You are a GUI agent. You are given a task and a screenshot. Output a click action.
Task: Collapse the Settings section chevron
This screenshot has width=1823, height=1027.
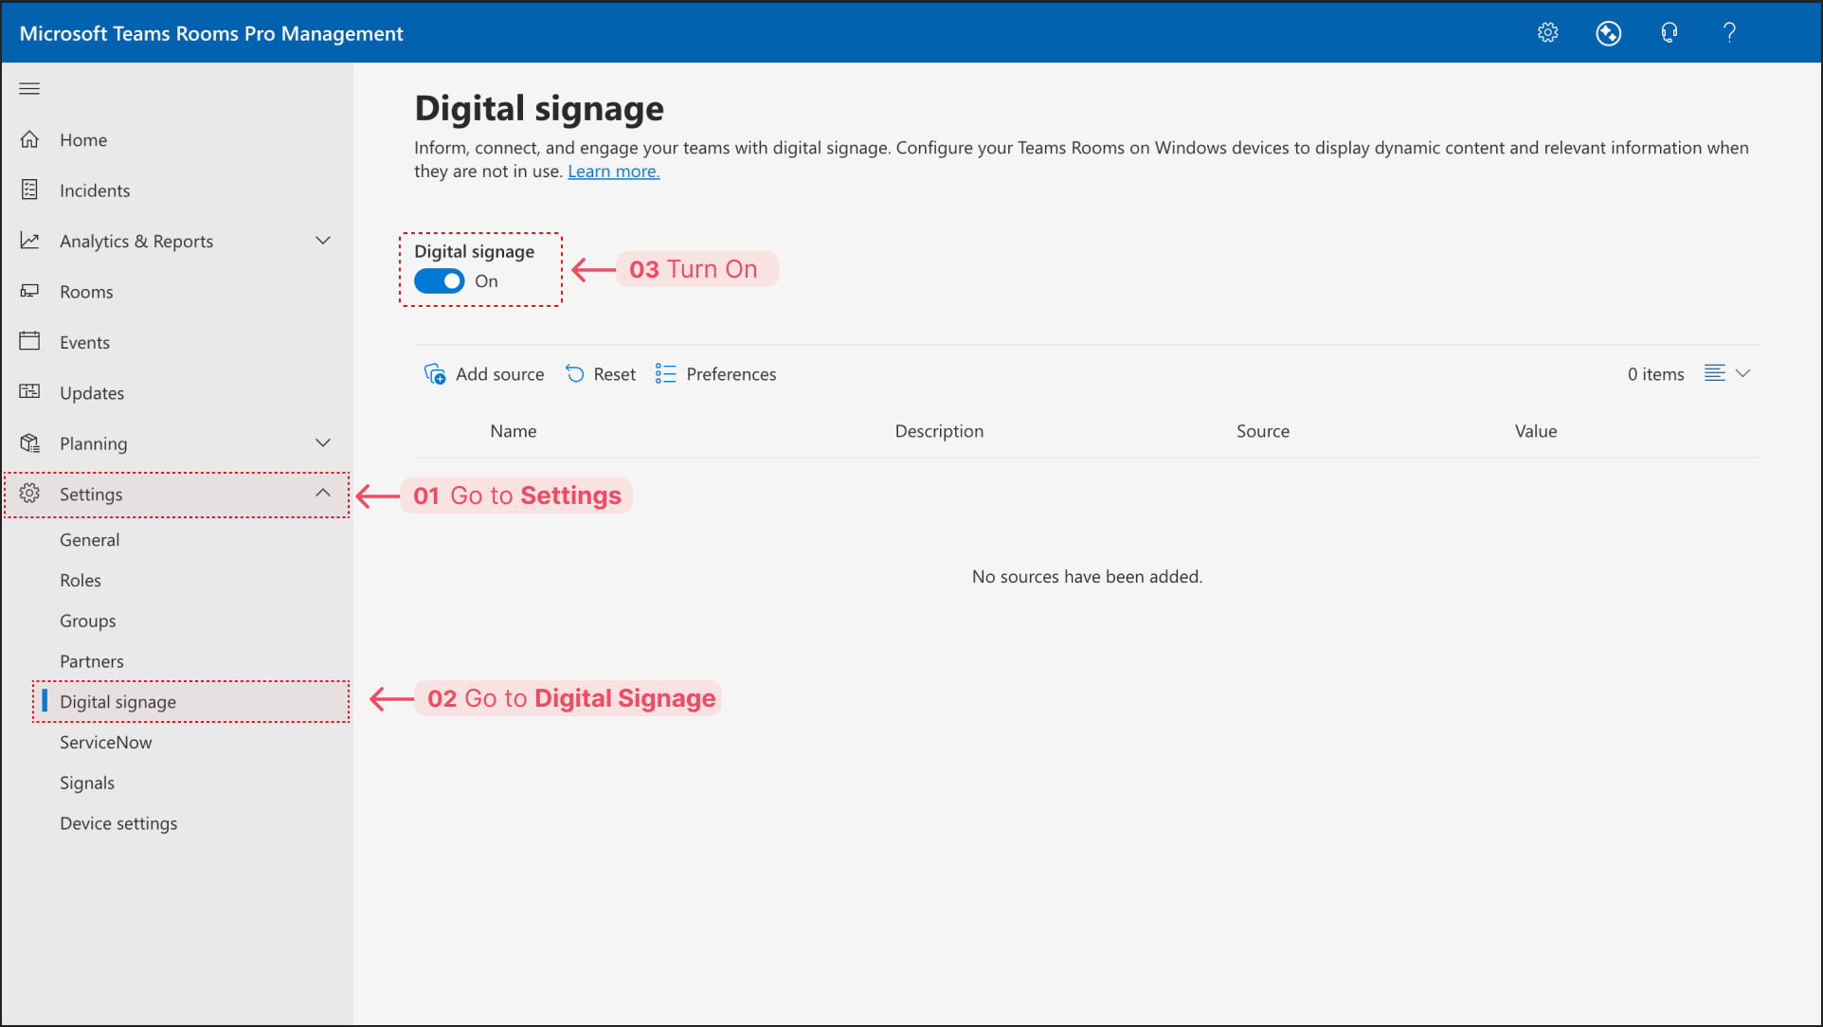pos(322,494)
